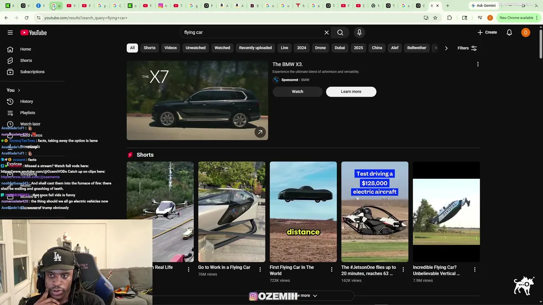This screenshot has width=543, height=305.
Task: Open options for 'Real Life' short
Action: pos(189,269)
